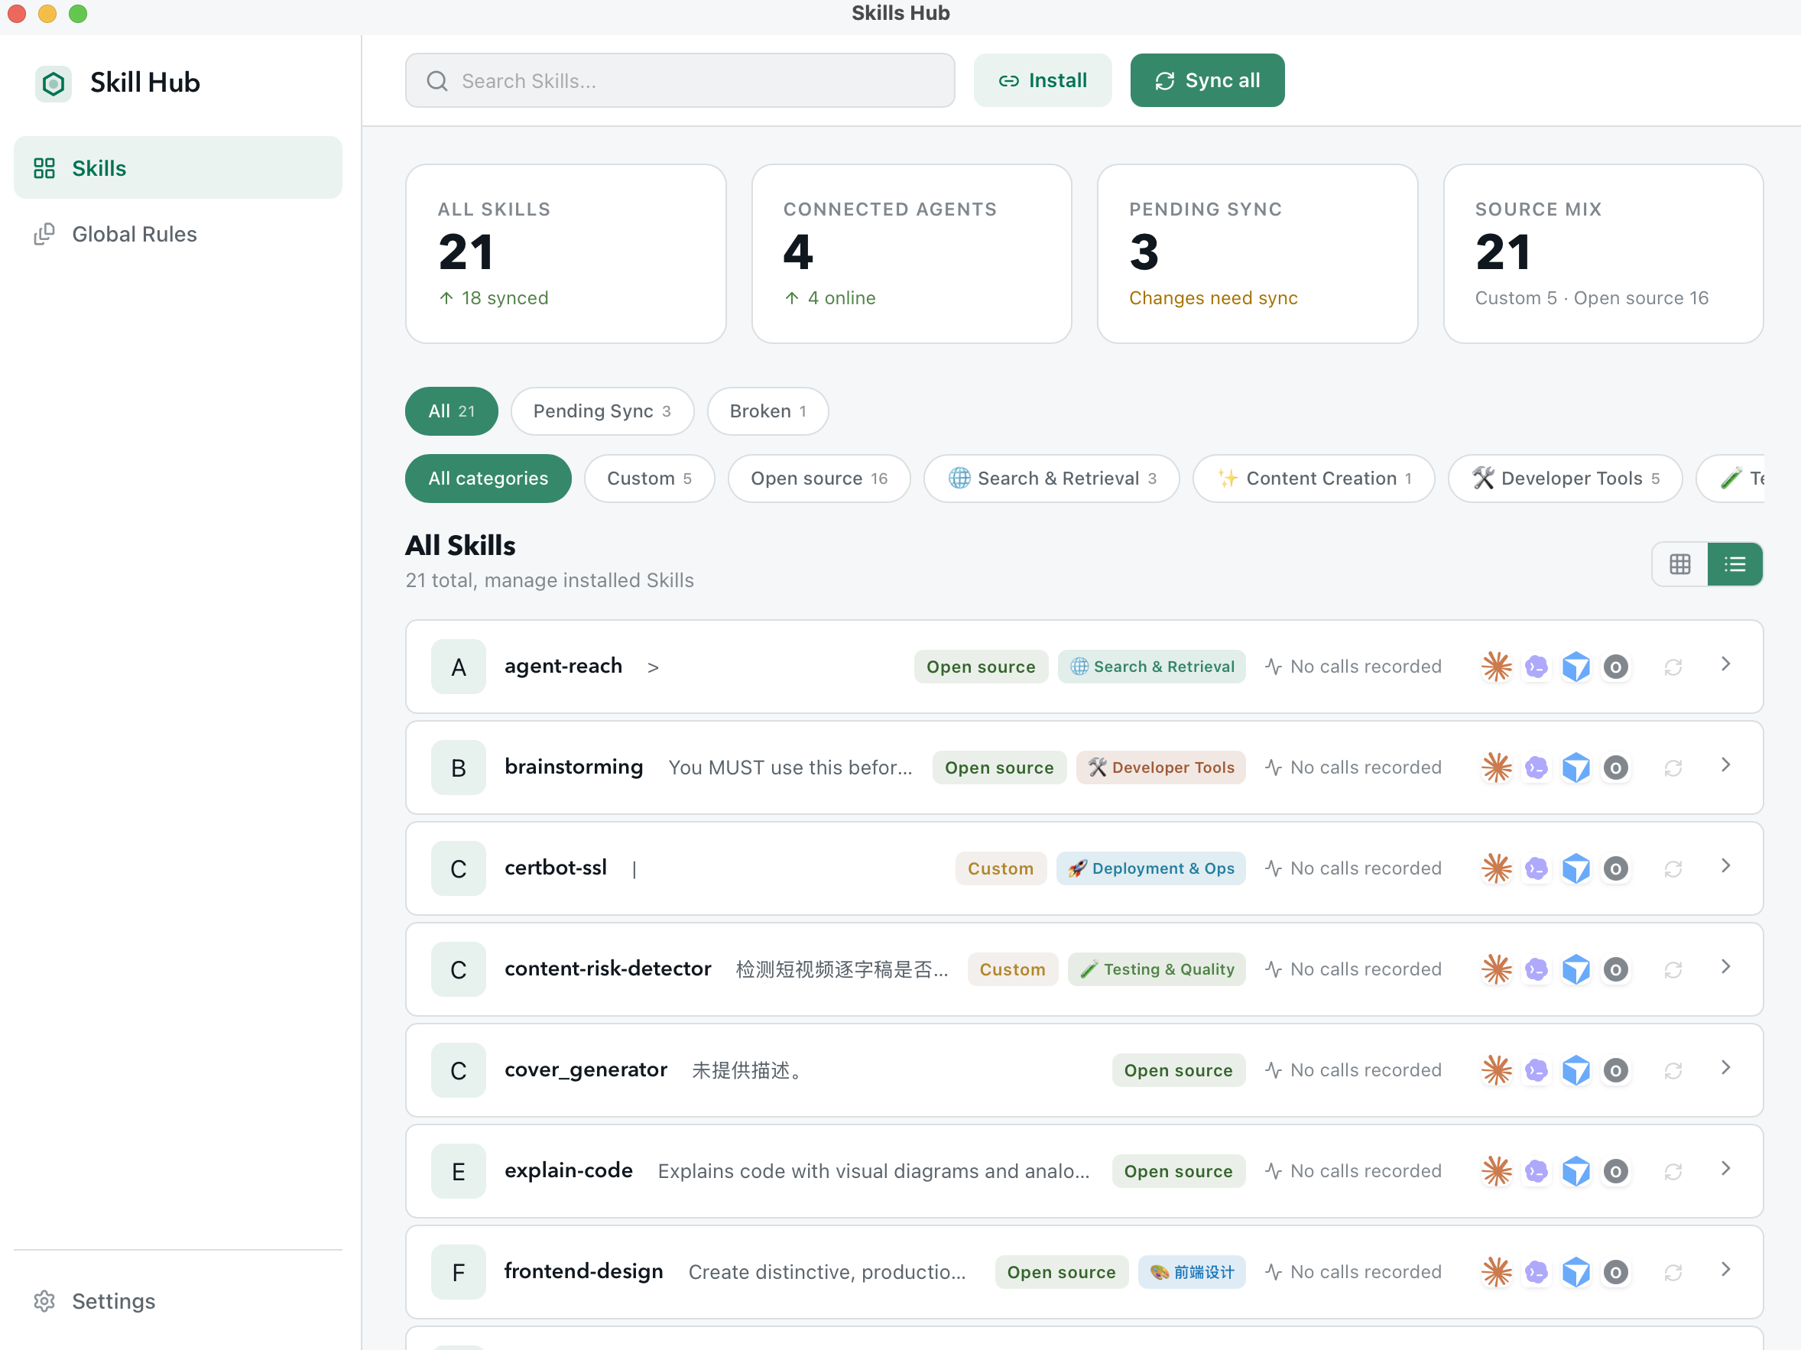Screen dimensions: 1801x1350
Task: Toggle Claude agent for brainstorming
Action: pyautogui.click(x=1497, y=767)
